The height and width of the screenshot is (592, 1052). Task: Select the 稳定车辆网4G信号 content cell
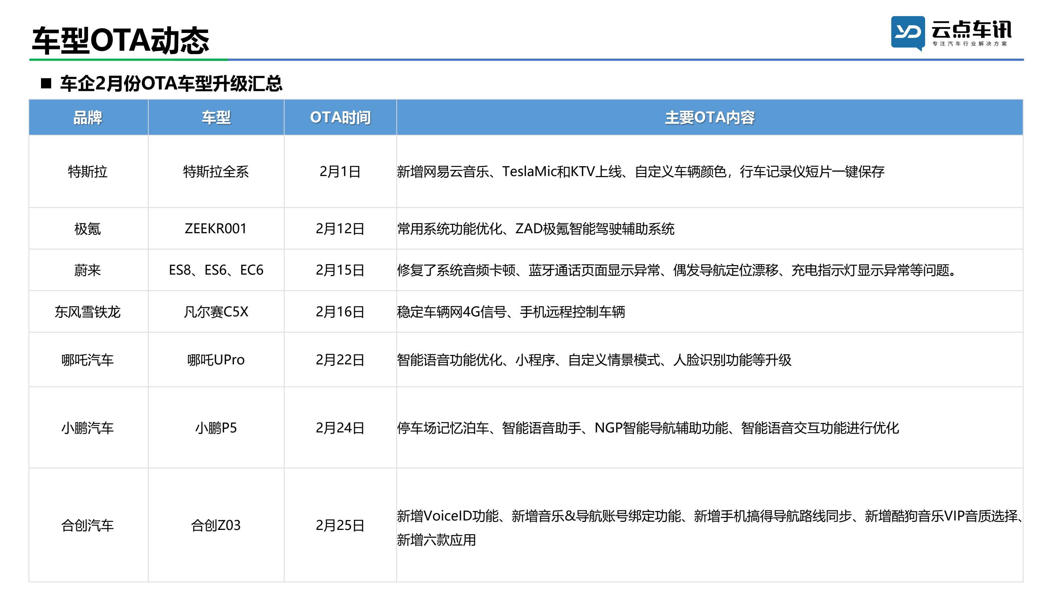(x=710, y=312)
